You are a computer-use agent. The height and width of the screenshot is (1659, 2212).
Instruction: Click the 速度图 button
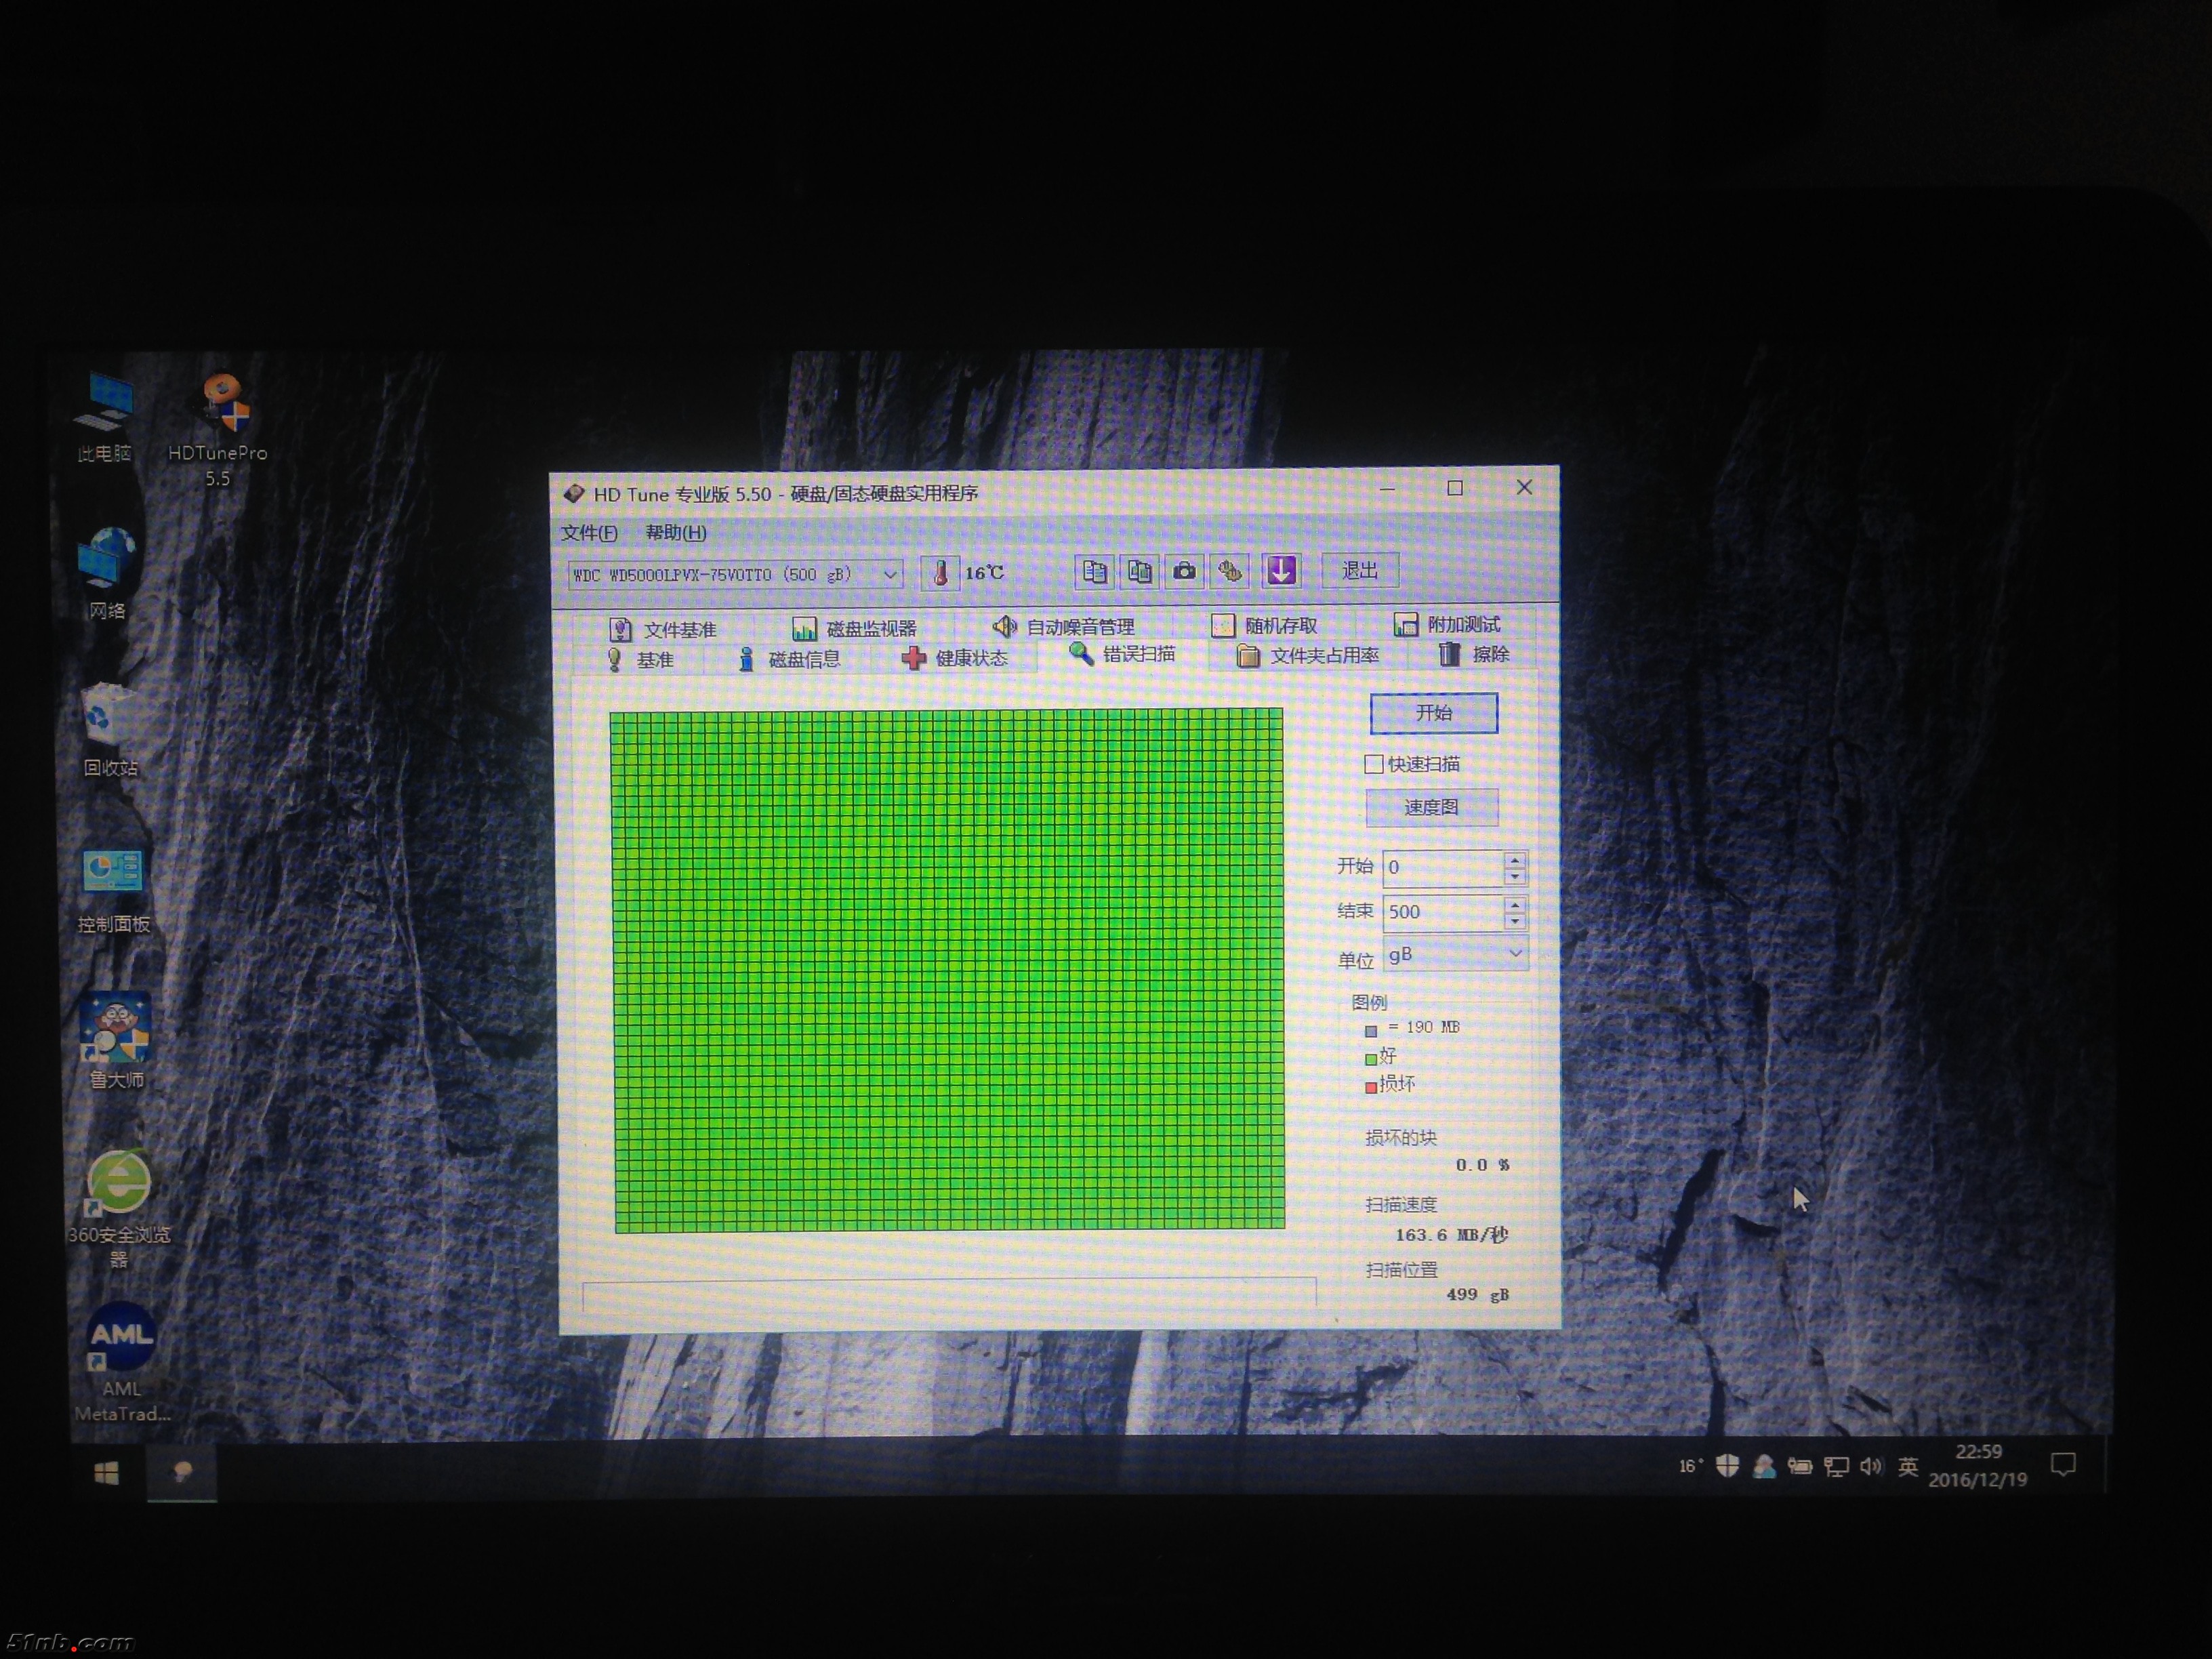pos(1431,808)
